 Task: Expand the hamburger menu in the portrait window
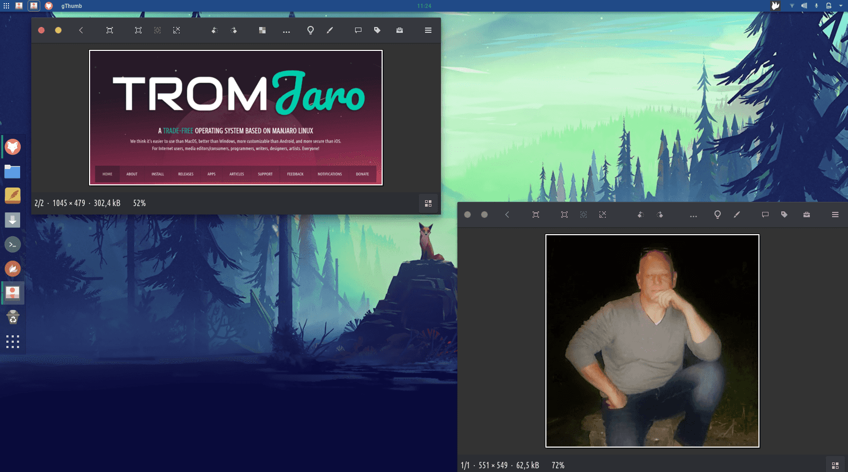835,215
